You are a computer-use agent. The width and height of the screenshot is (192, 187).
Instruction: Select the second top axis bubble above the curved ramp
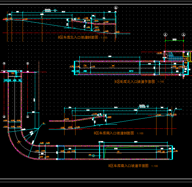click(27, 63)
